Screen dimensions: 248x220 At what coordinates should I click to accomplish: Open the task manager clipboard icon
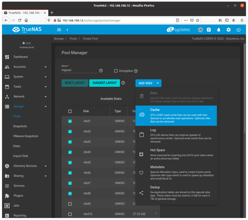tap(209, 30)
